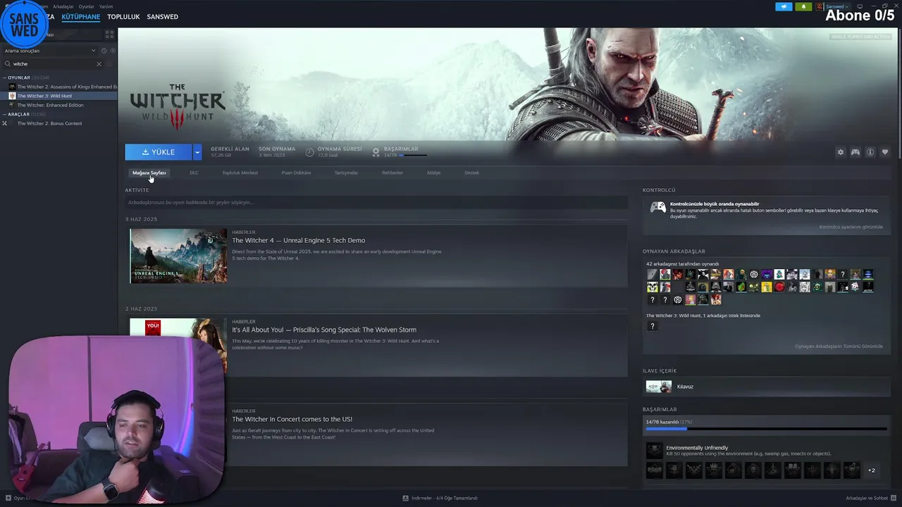Screen dimensions: 902x507
Task: Open Oynayan Arkadaşların Tümünü Görüntüle link
Action: 839,346
